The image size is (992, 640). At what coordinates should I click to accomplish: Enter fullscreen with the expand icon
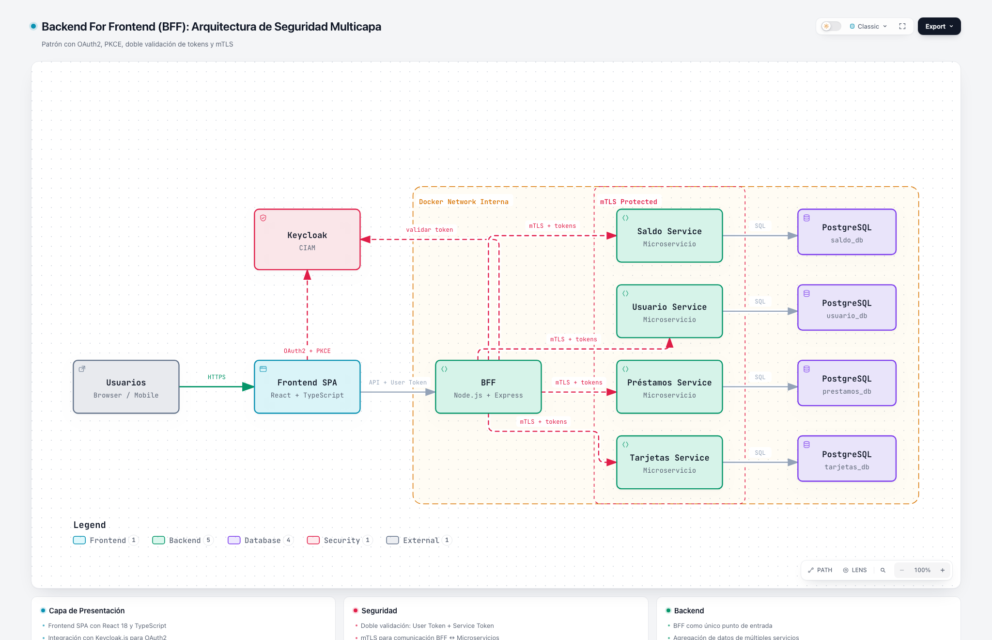[x=902, y=26]
